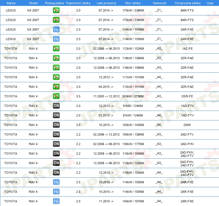Select the PB icon in the 04.2015 RAV 4 row
Viewport: 219px width, 206px height.
(x=56, y=87)
